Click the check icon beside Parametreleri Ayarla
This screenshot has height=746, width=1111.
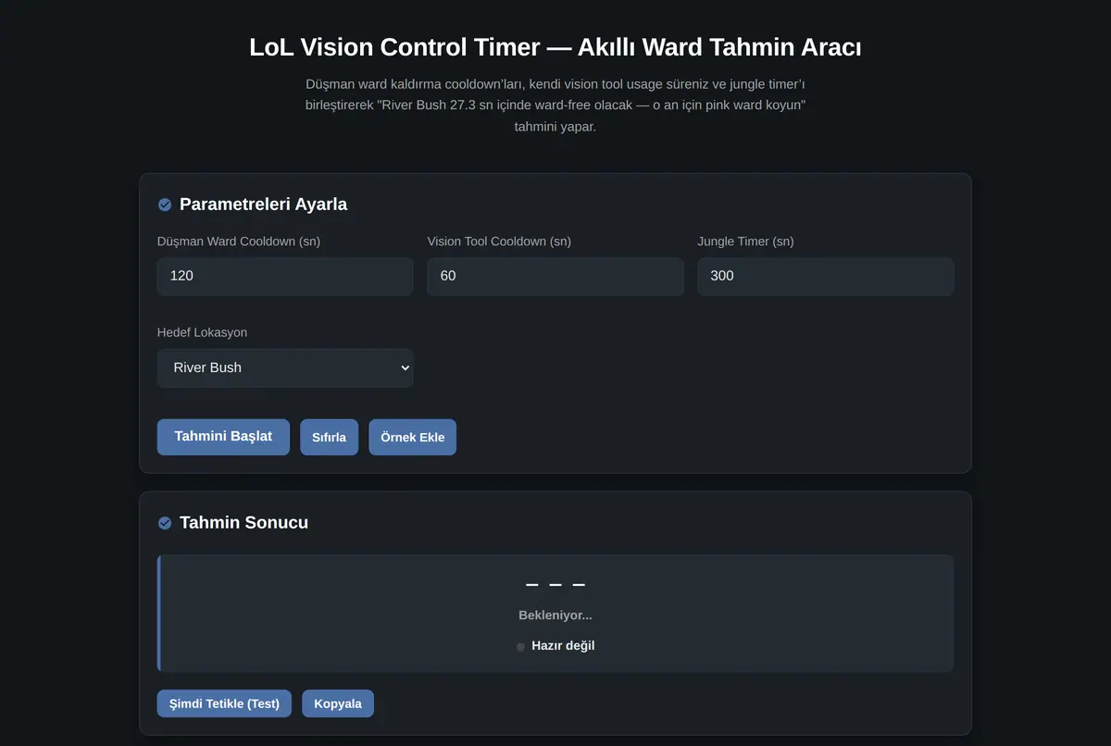coord(165,205)
